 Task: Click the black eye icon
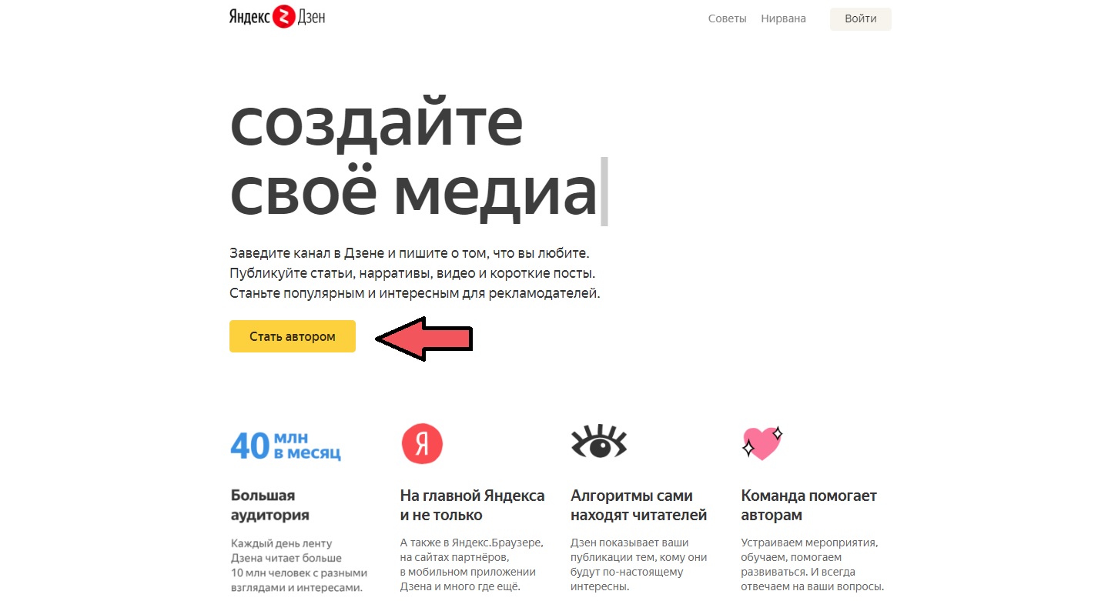pos(598,441)
